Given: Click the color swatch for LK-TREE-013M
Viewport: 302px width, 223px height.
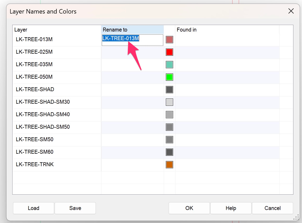Looking at the screenshot, I should (169, 40).
